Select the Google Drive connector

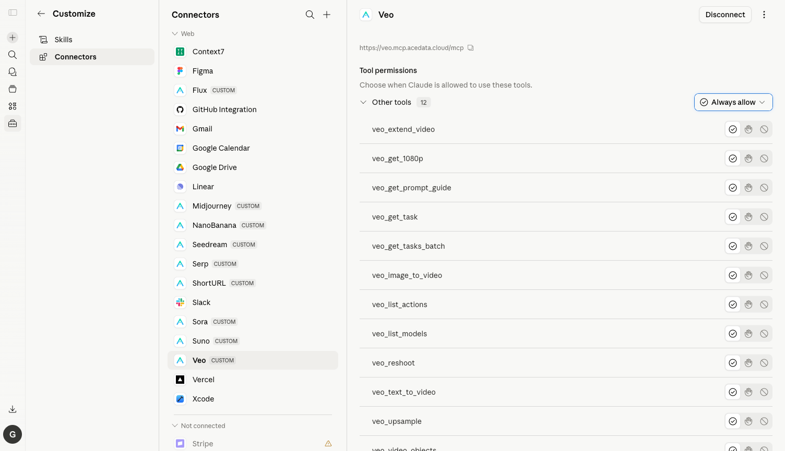point(253,167)
